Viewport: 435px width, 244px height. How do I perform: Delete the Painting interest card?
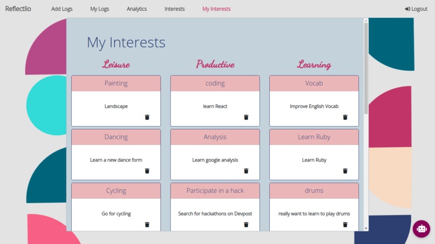(x=147, y=117)
